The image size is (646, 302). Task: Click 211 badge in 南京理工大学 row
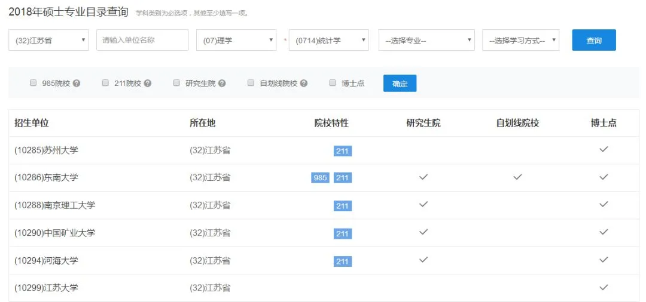coord(342,206)
